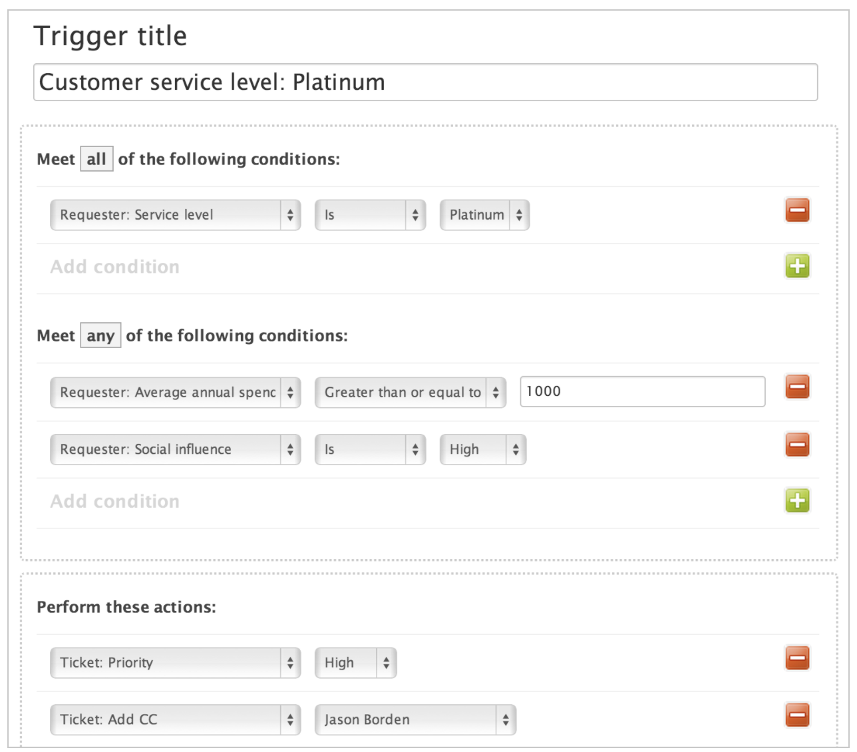Viewport: 857px width, 752px height.
Task: Remove the Service level Platinum condition
Action: 797,210
